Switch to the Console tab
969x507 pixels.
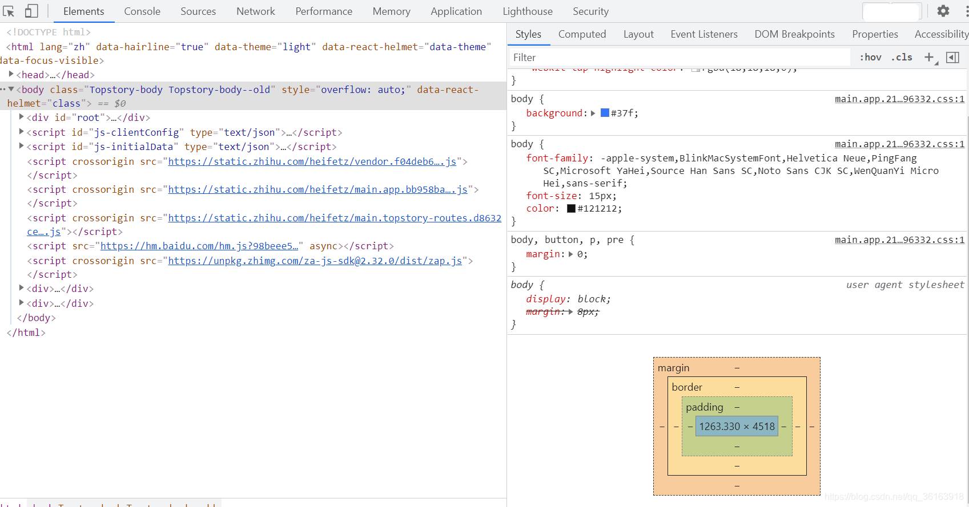coord(142,11)
